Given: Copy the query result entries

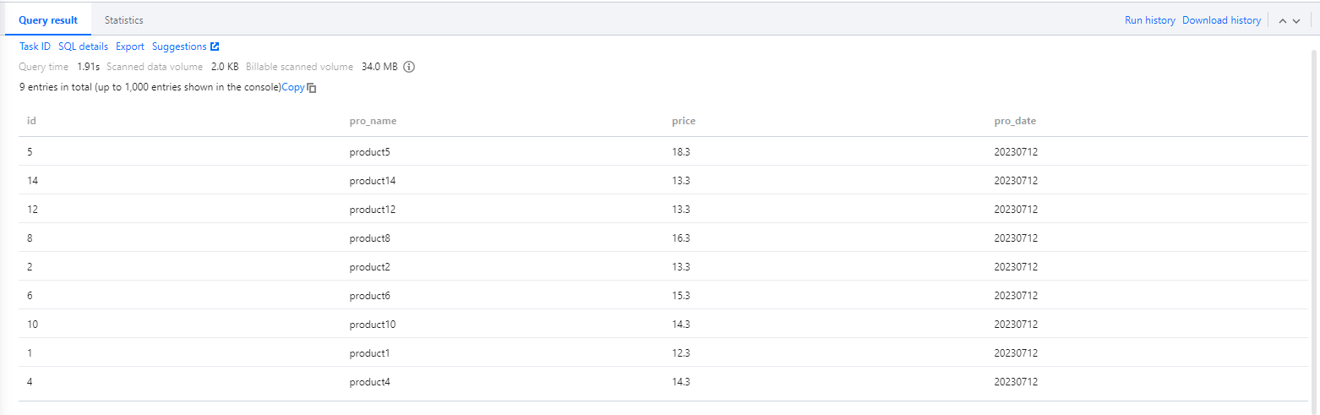Looking at the screenshot, I should [292, 87].
